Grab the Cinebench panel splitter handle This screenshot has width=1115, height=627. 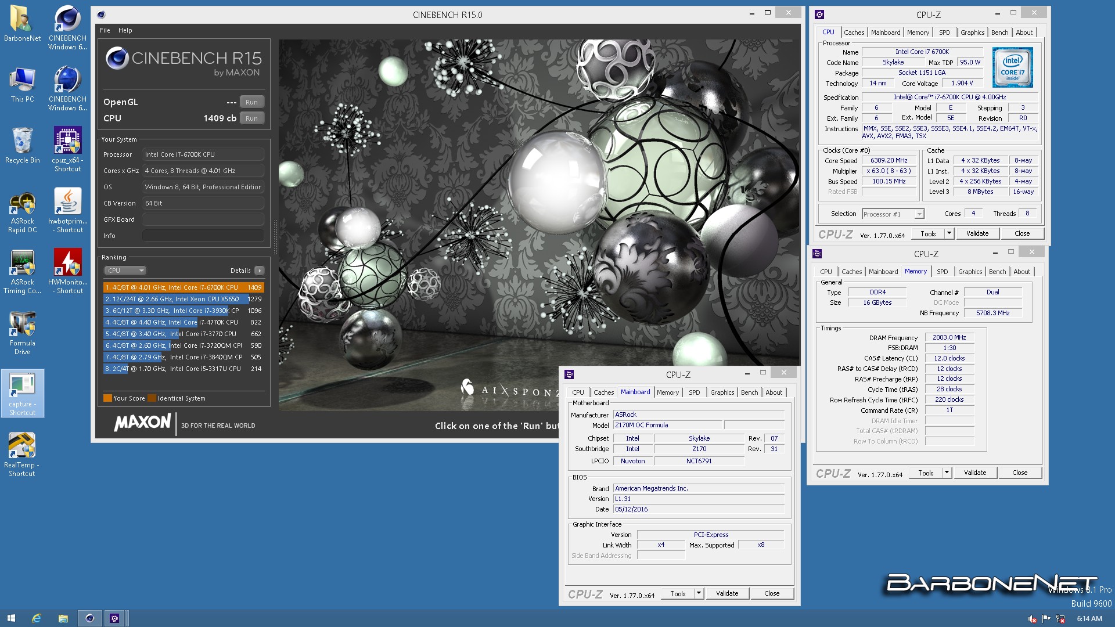point(275,237)
